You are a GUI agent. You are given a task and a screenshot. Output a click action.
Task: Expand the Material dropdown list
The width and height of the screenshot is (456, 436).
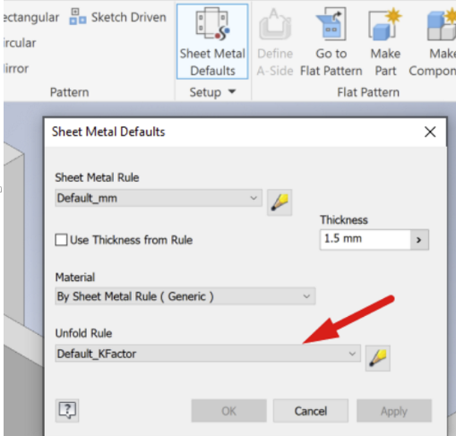point(185,296)
